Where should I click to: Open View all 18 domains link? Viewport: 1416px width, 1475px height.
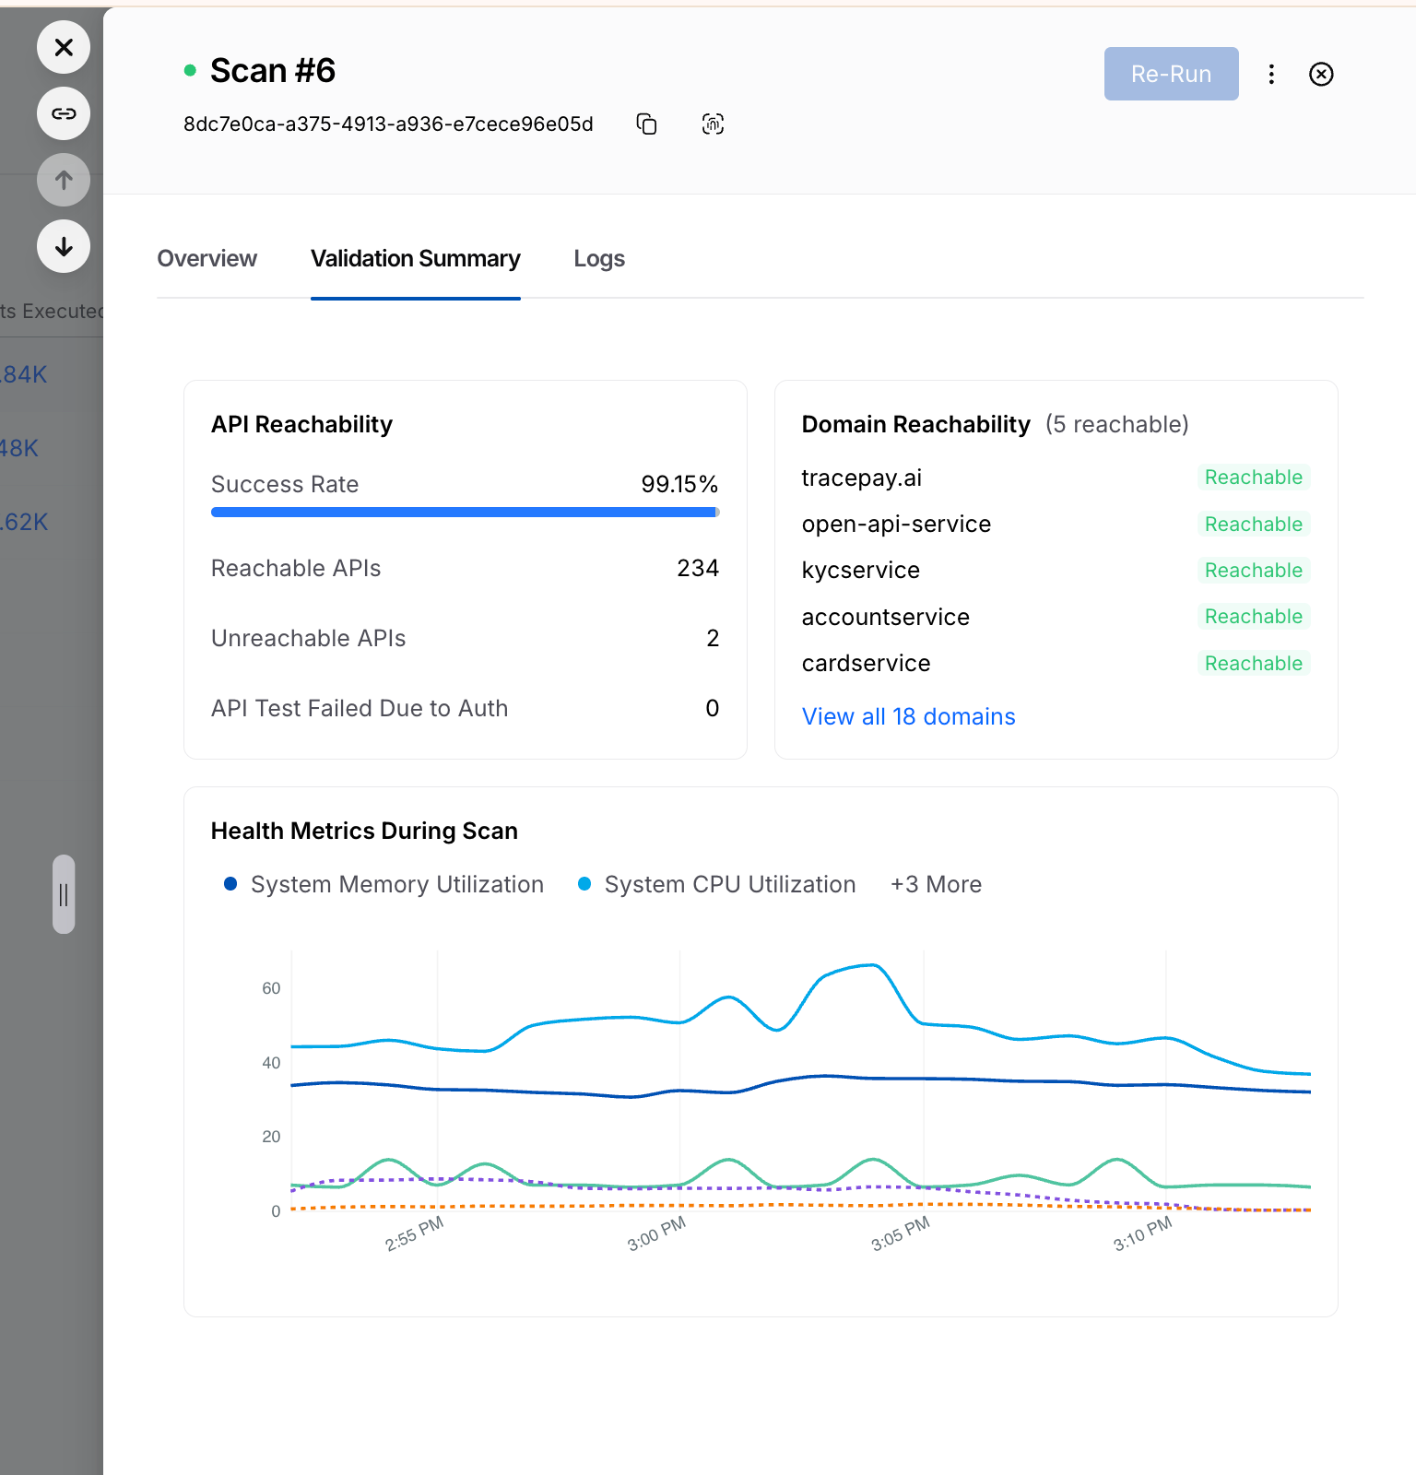908,716
